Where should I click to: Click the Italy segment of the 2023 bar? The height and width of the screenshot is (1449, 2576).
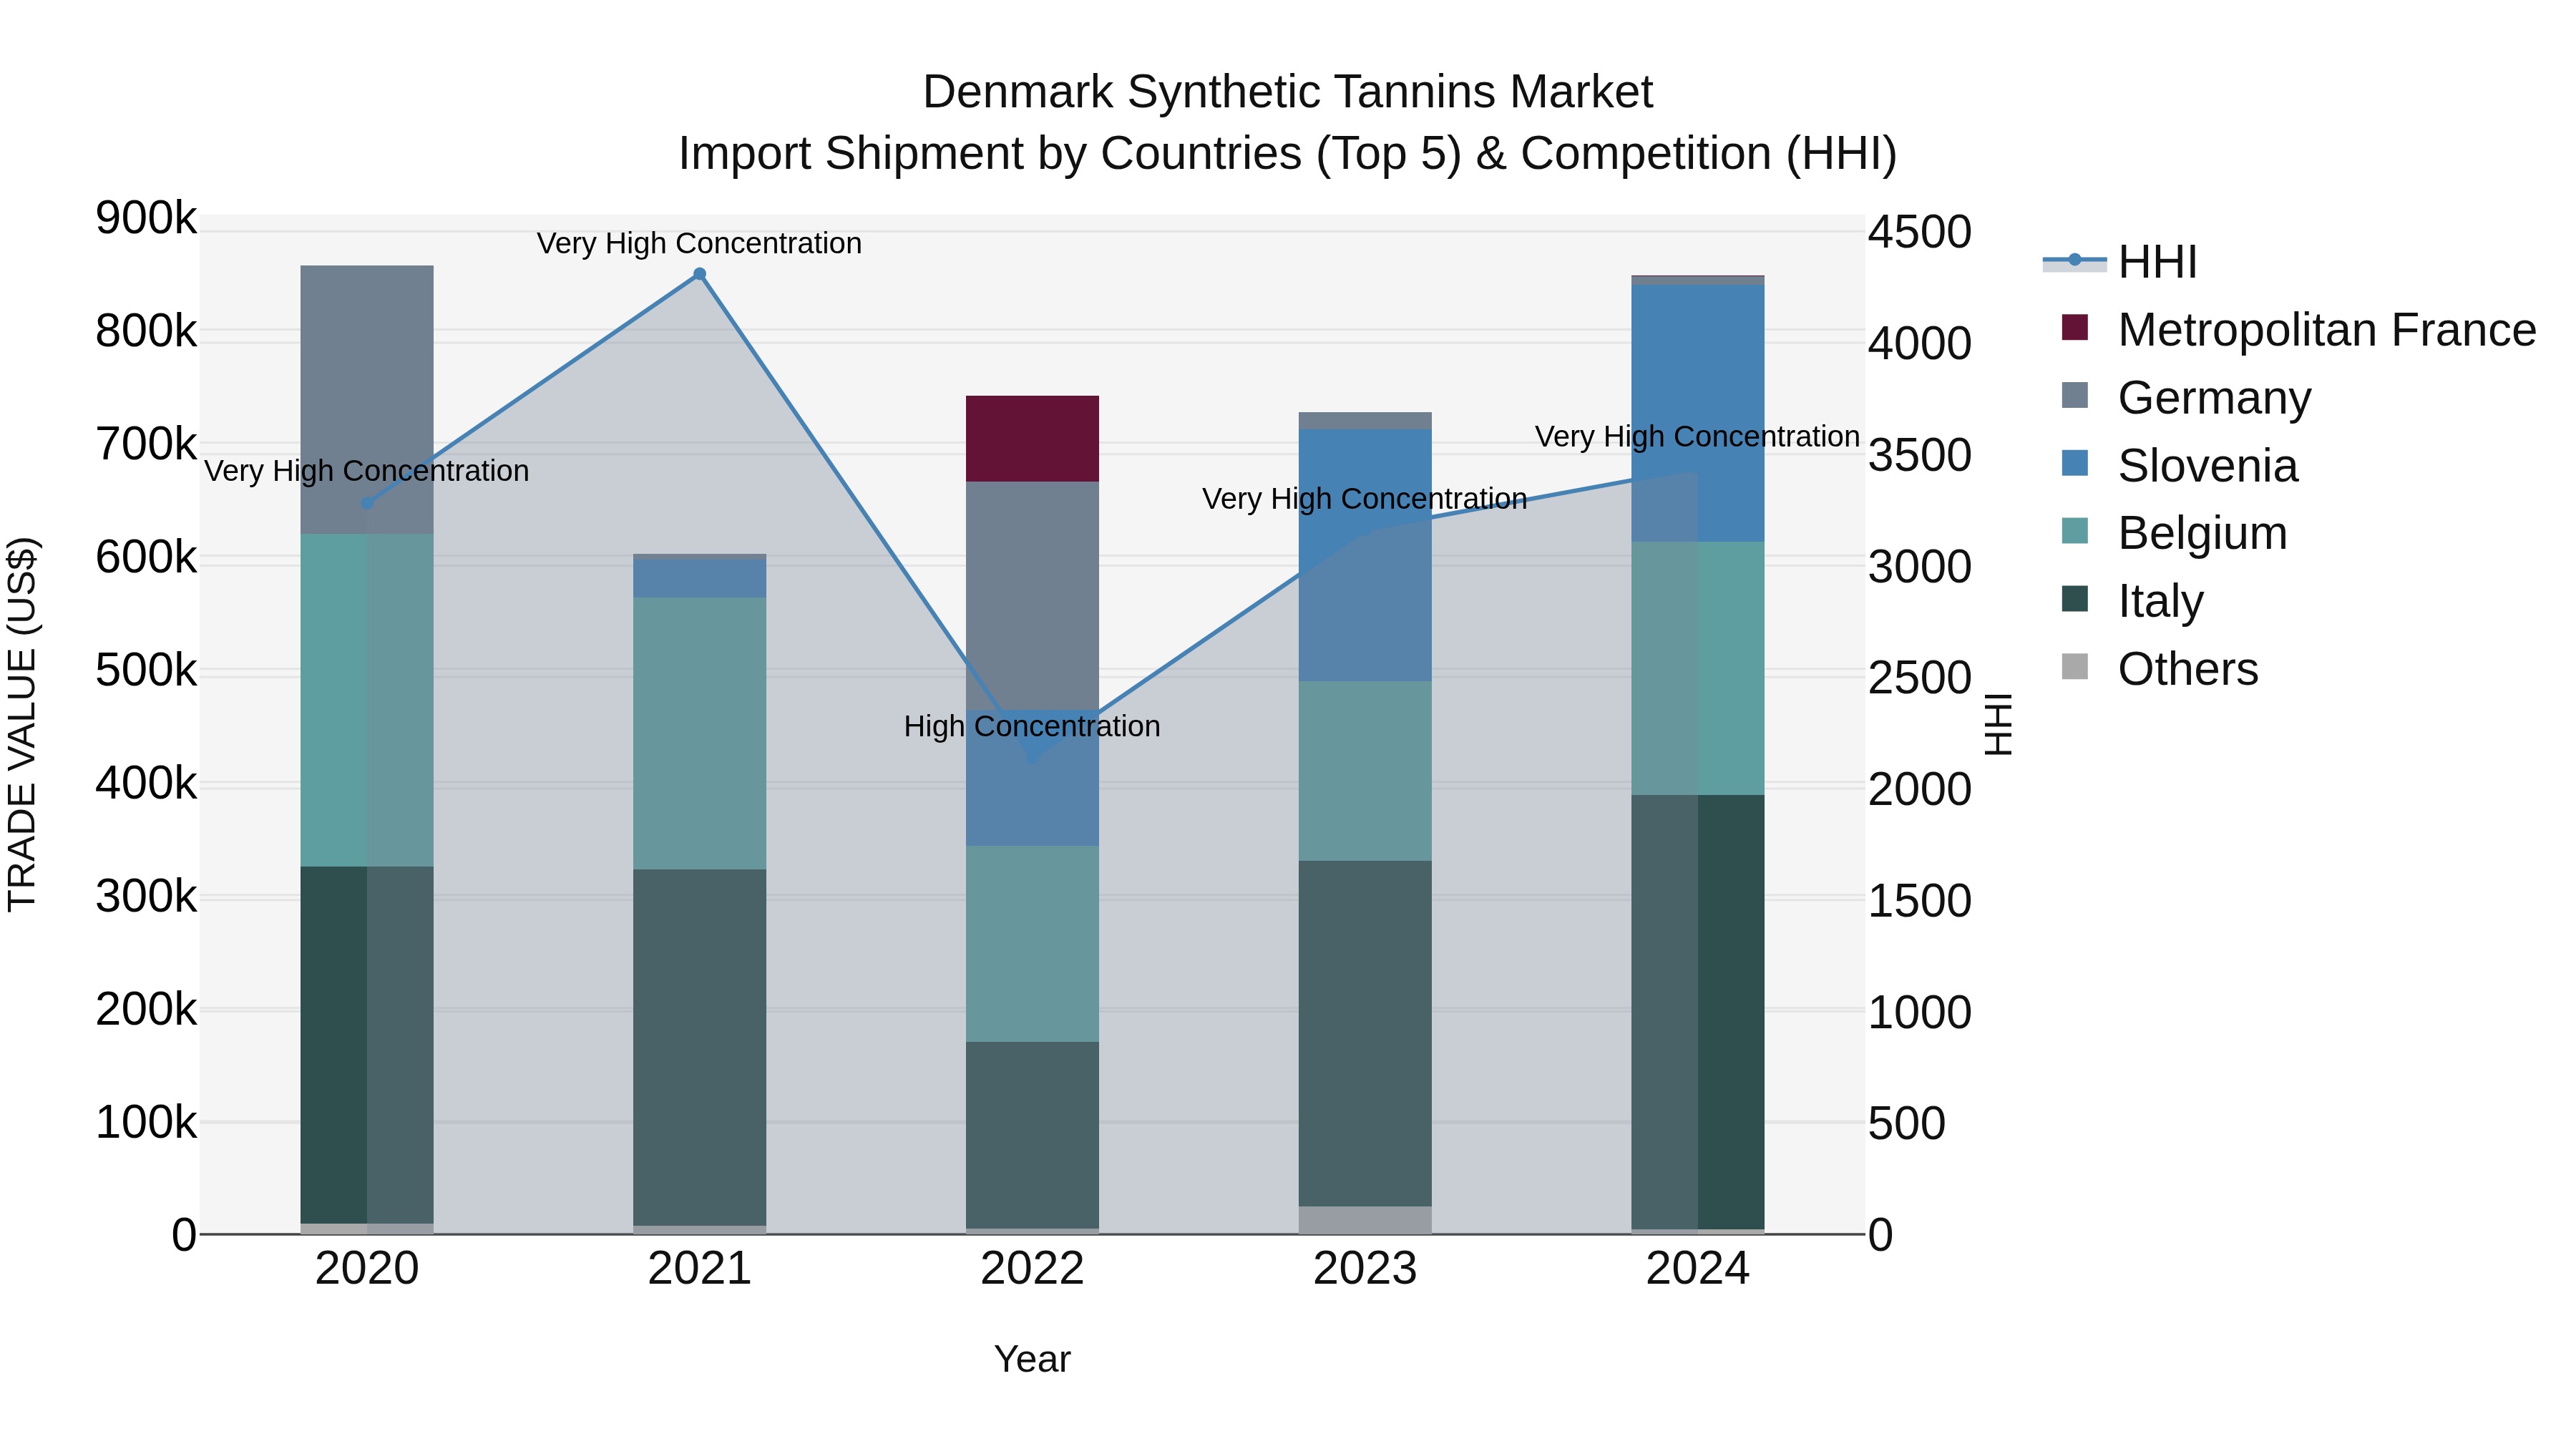click(1365, 1033)
